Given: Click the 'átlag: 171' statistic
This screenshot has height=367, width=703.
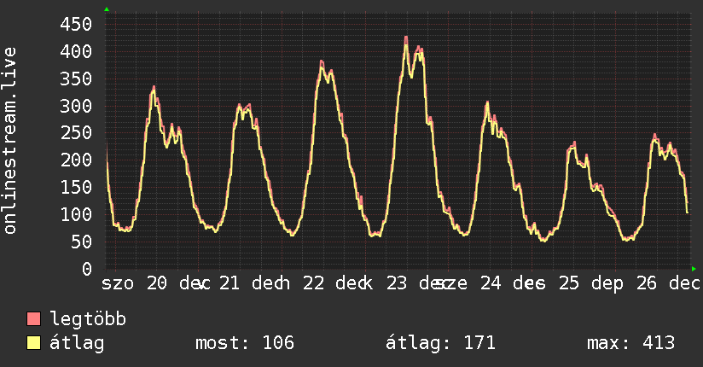Looking at the screenshot, I should click(x=440, y=343).
